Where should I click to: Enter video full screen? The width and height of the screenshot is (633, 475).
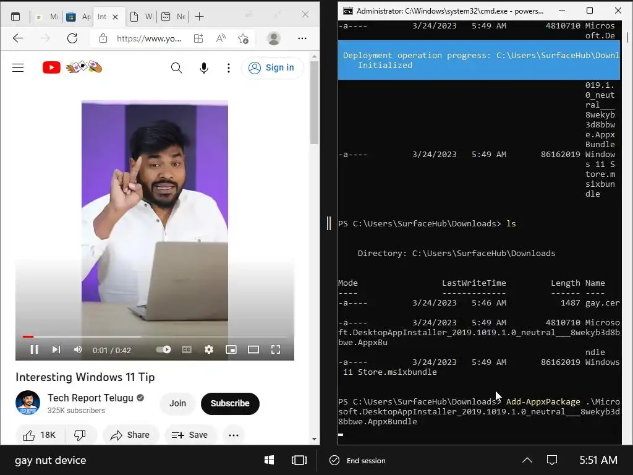(x=275, y=350)
